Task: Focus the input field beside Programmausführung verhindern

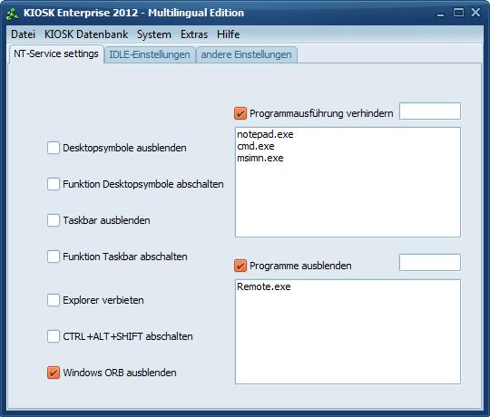Action: coord(430,111)
